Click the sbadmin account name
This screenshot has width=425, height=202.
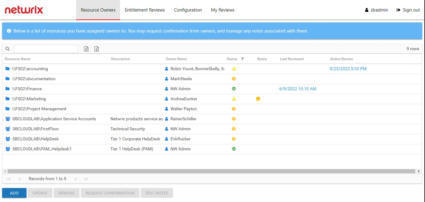click(379, 10)
